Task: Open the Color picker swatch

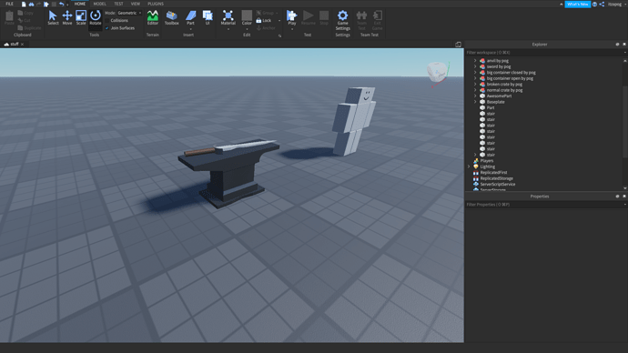Action: tap(247, 17)
